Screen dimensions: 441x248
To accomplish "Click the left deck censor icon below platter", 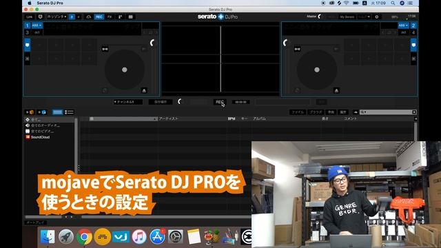I will pyautogui.click(x=105, y=90).
